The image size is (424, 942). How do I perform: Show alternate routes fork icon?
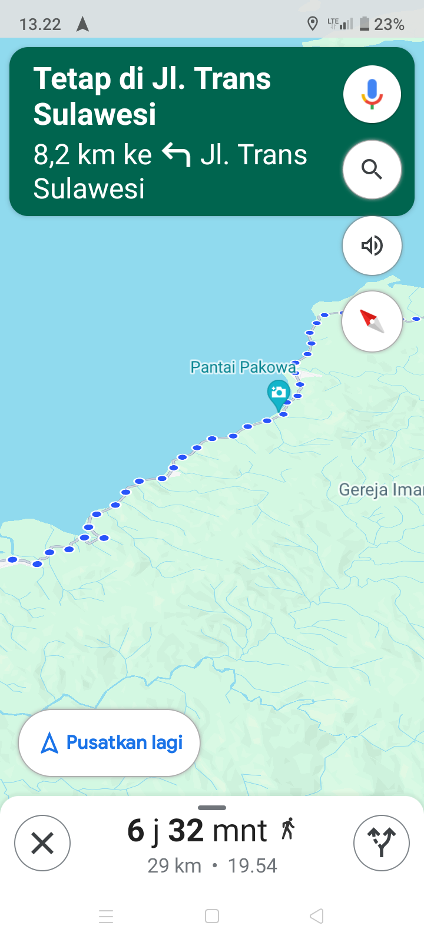382,843
